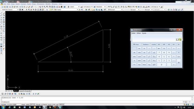
Task: Select the Line draw tool
Action: point(1,13)
